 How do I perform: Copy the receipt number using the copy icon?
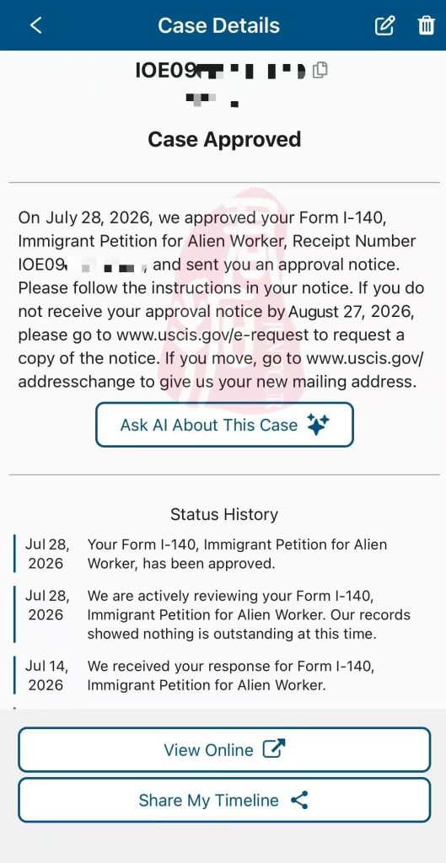[x=320, y=70]
